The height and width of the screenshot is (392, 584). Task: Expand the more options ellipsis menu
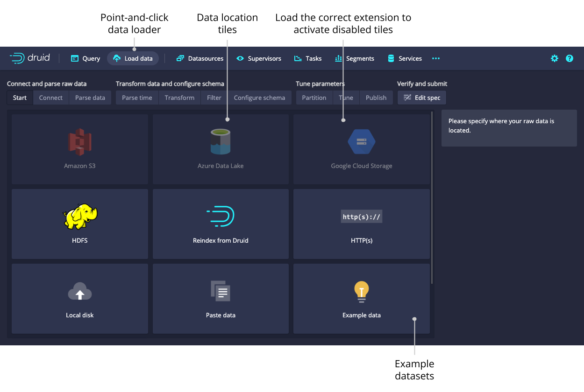435,58
